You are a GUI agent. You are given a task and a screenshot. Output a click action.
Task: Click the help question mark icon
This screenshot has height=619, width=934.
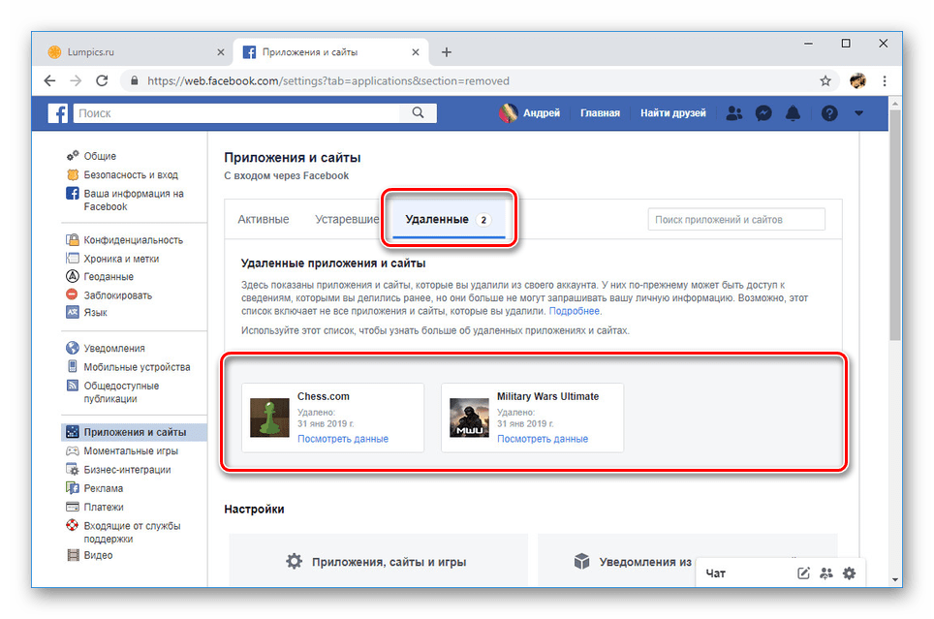pos(828,113)
